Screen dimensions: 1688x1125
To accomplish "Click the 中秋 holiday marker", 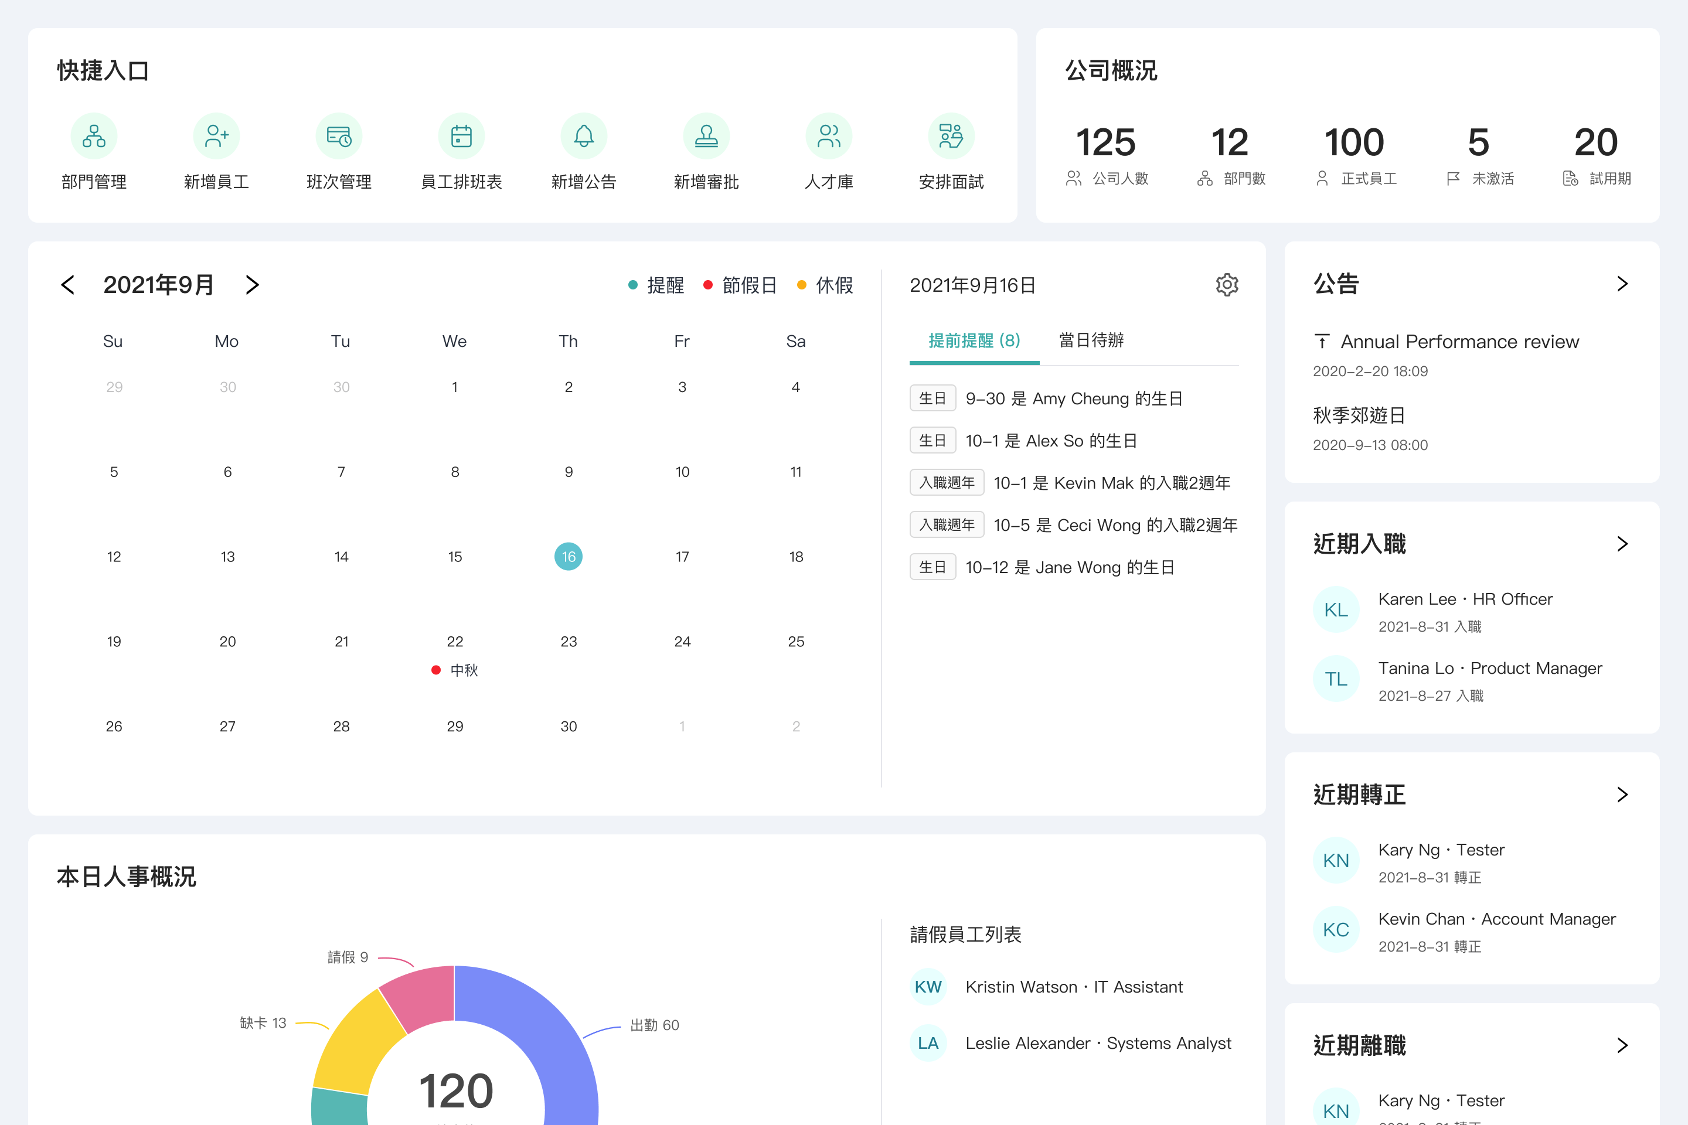I will click(x=455, y=670).
